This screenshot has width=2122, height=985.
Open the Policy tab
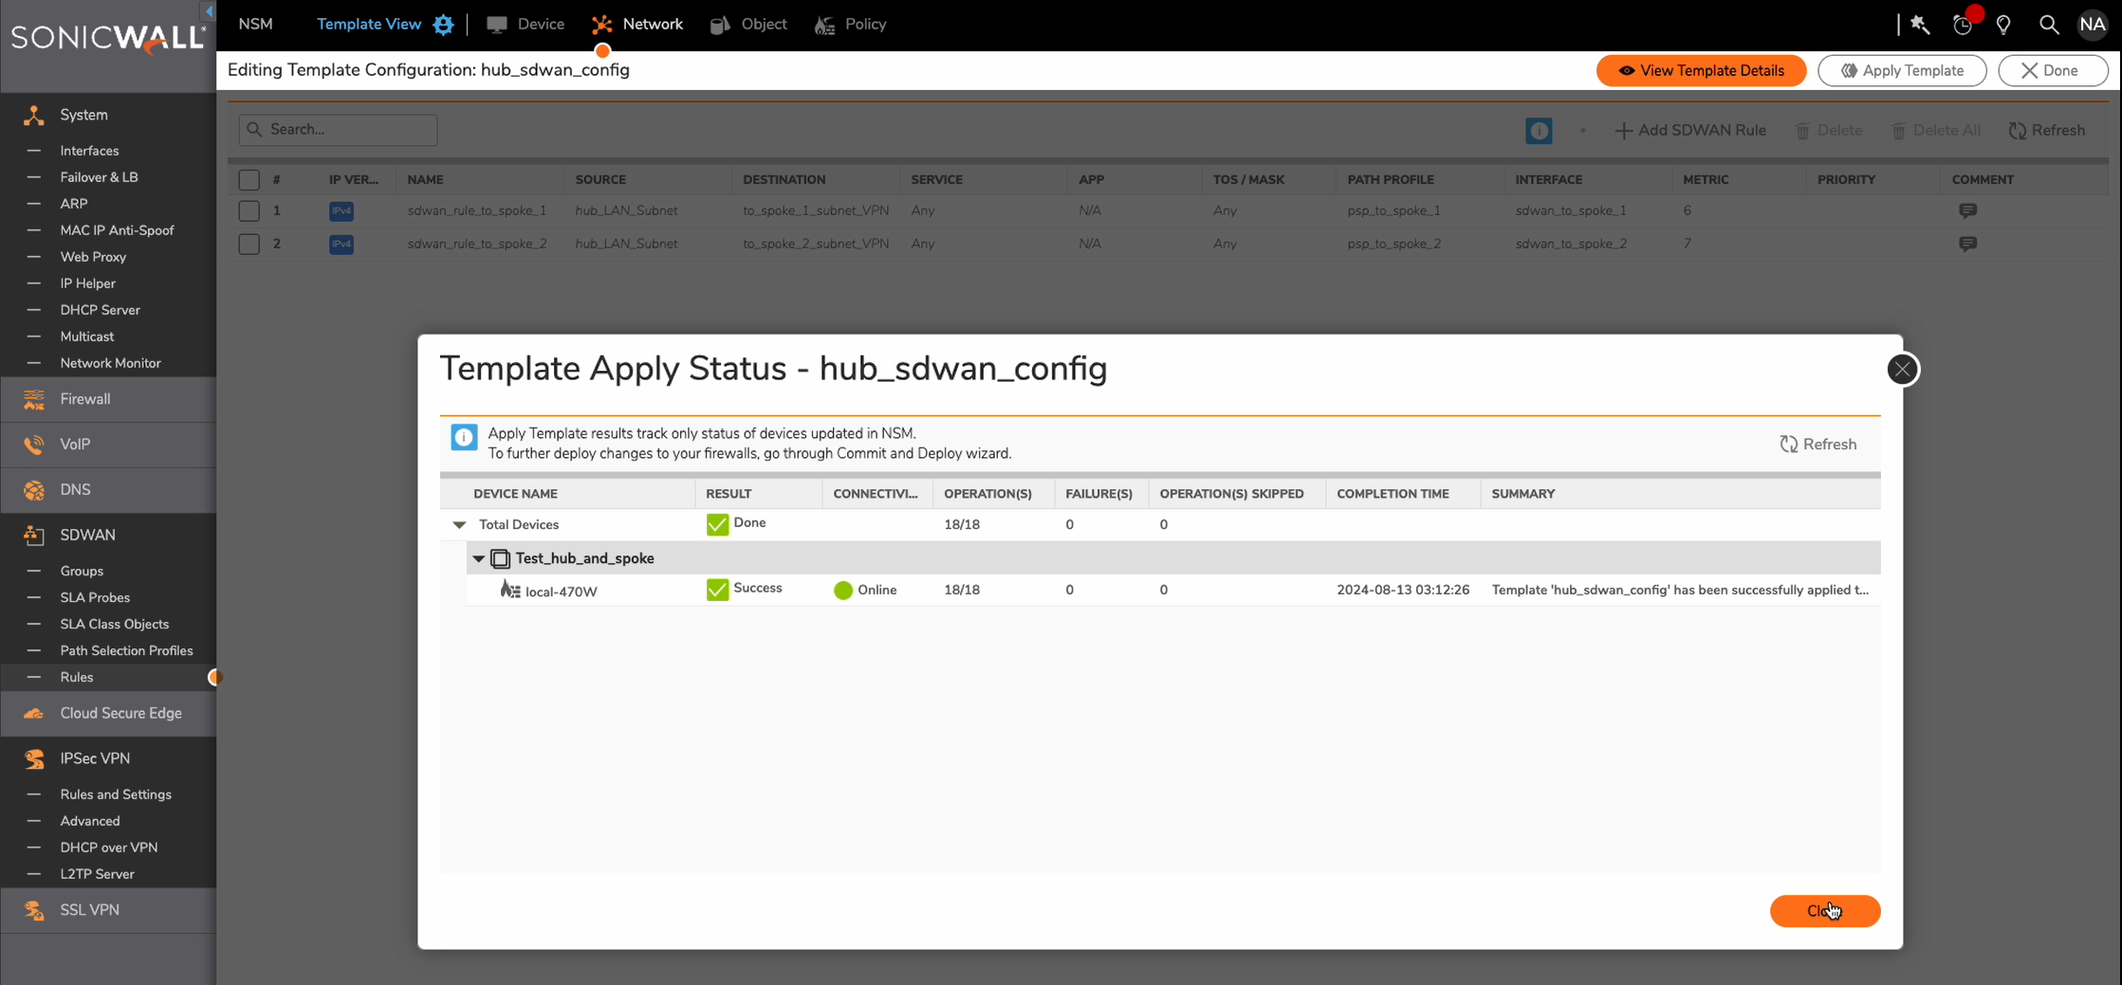click(x=850, y=25)
